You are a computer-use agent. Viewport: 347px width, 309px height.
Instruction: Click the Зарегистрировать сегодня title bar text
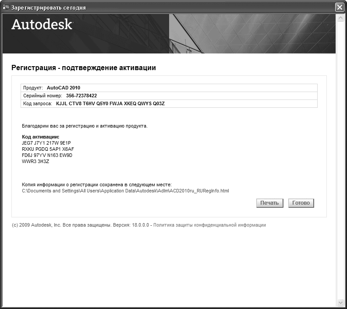[48, 7]
